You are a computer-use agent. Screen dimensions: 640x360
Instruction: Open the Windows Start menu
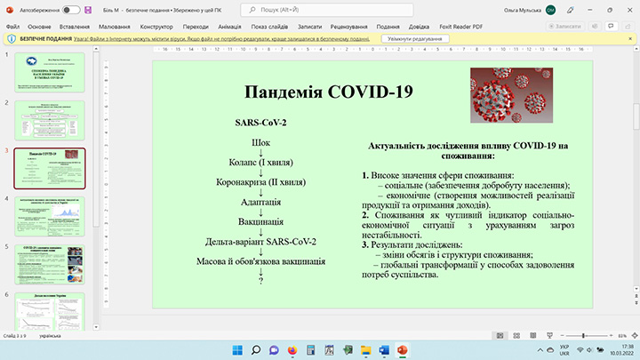pos(237,350)
